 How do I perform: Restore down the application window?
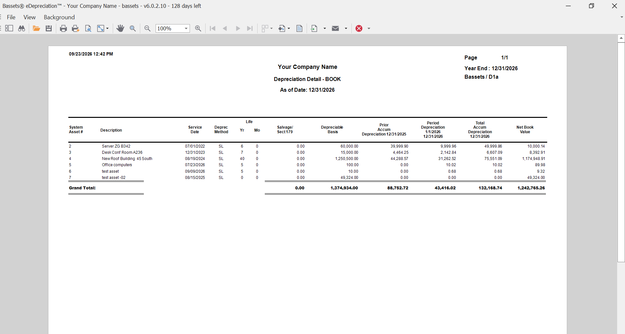tap(591, 6)
